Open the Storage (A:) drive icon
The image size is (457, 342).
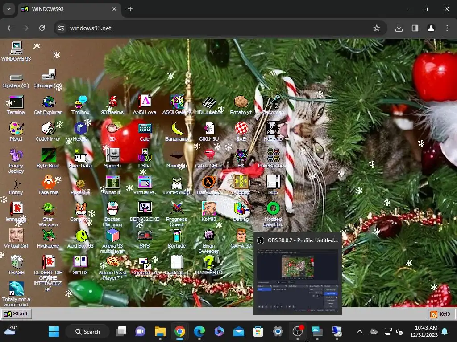pyautogui.click(x=48, y=75)
